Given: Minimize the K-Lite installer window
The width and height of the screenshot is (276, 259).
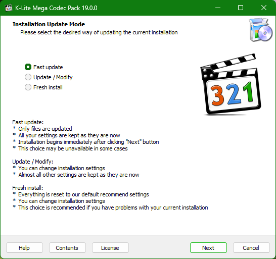Looking at the screenshot, I should [218, 8].
